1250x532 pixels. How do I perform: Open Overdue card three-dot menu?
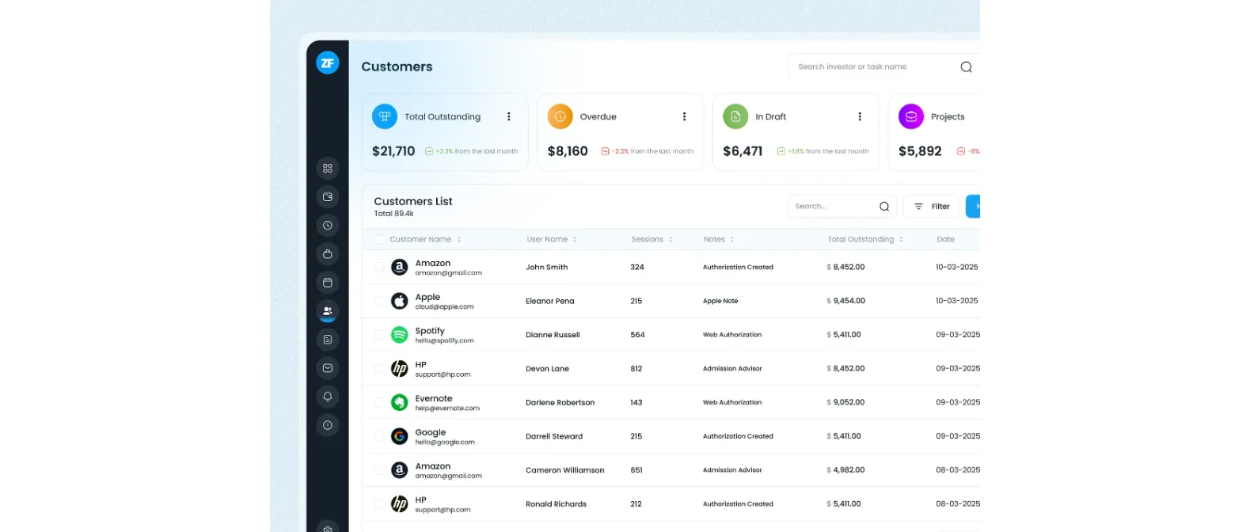(x=685, y=116)
